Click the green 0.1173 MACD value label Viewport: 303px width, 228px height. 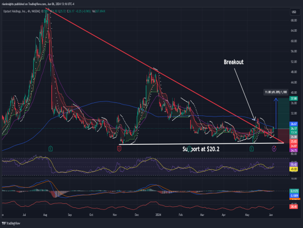[294, 191]
